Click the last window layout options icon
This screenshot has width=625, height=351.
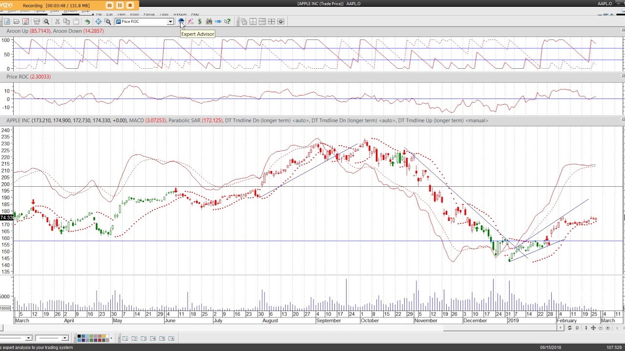coord(281,21)
